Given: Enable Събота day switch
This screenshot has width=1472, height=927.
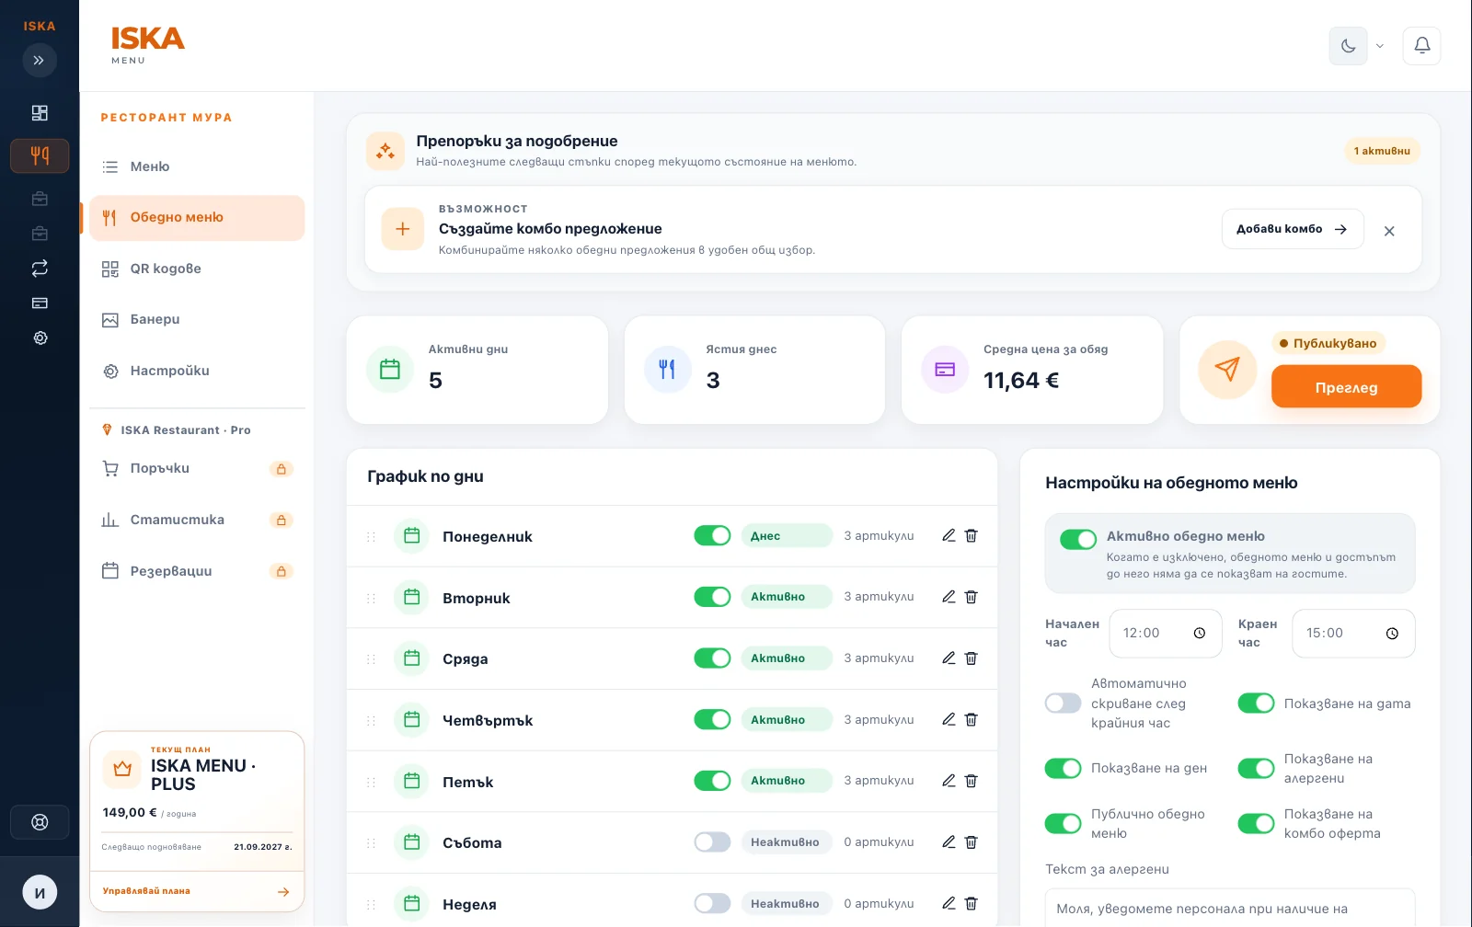Looking at the screenshot, I should click(x=712, y=842).
